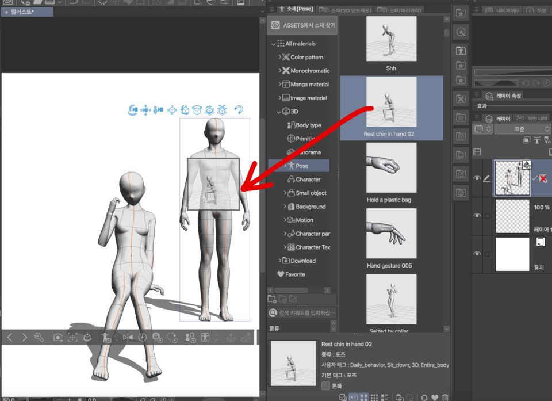This screenshot has width=552, height=401.
Task: Toggle multiple selection checkbox icon
Action: coord(343,397)
